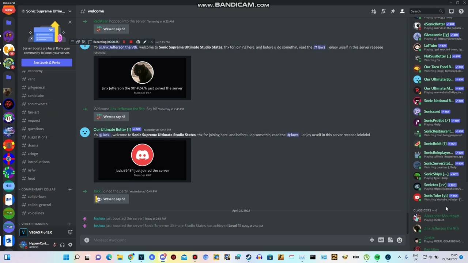This screenshot has width=468, height=263.
Task: Dismiss the Server Boosts banner
Action: pyautogui.click(x=70, y=22)
